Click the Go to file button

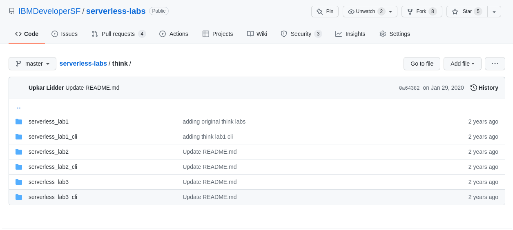point(422,64)
